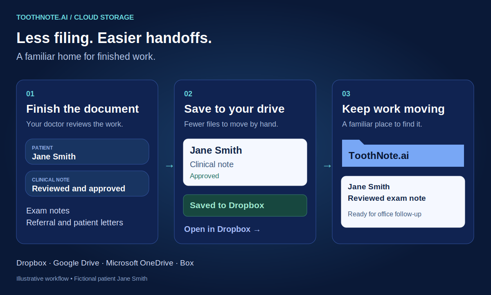The height and width of the screenshot is (295, 491).
Task: Click the storage providers list starting with Dropbox
Action: click(105, 263)
